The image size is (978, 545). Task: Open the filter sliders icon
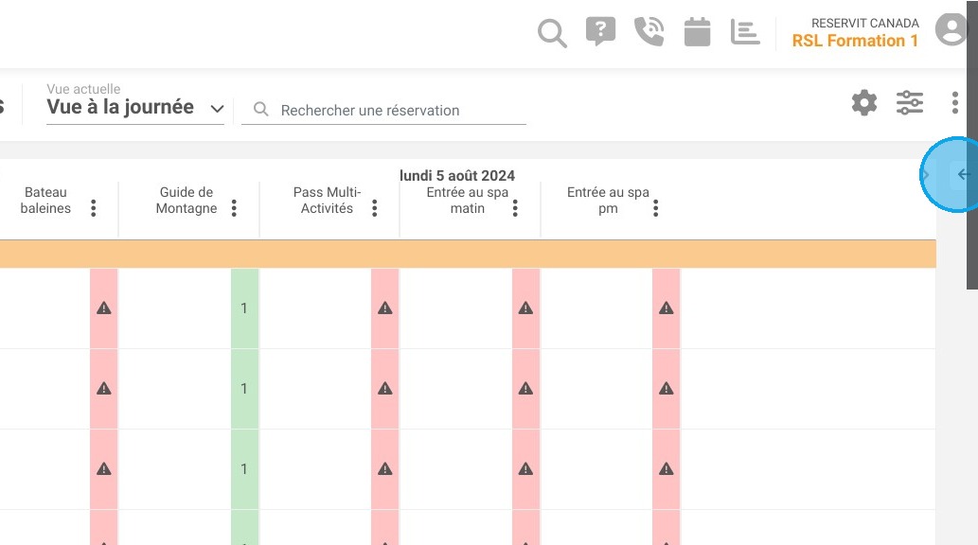pos(910,102)
